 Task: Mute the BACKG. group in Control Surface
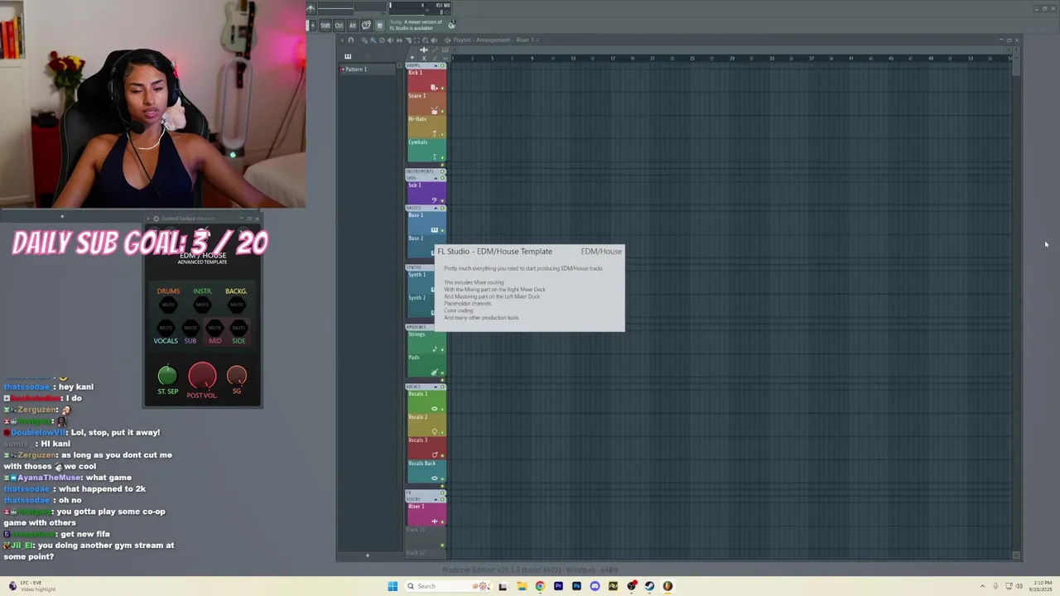[x=236, y=305]
